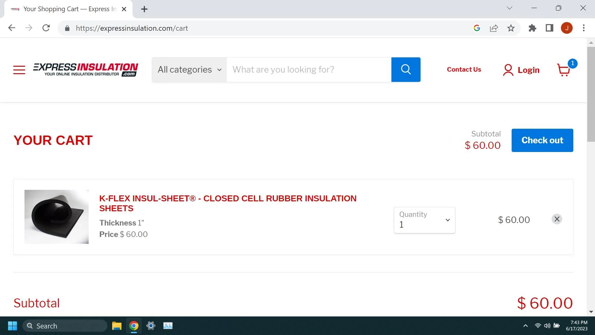Bookmark this page with star
Screen dimensions: 595x335
tap(511, 28)
